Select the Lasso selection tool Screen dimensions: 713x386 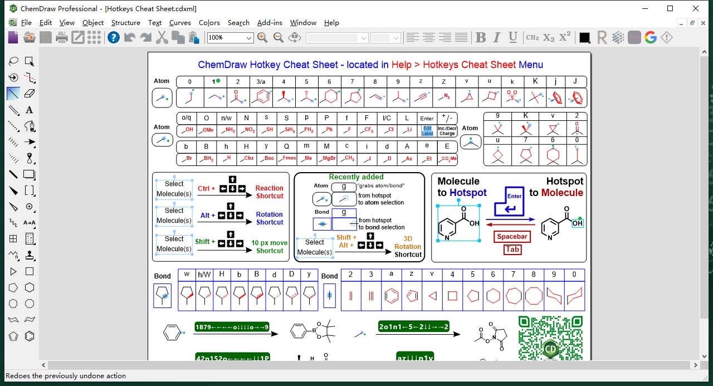point(13,61)
